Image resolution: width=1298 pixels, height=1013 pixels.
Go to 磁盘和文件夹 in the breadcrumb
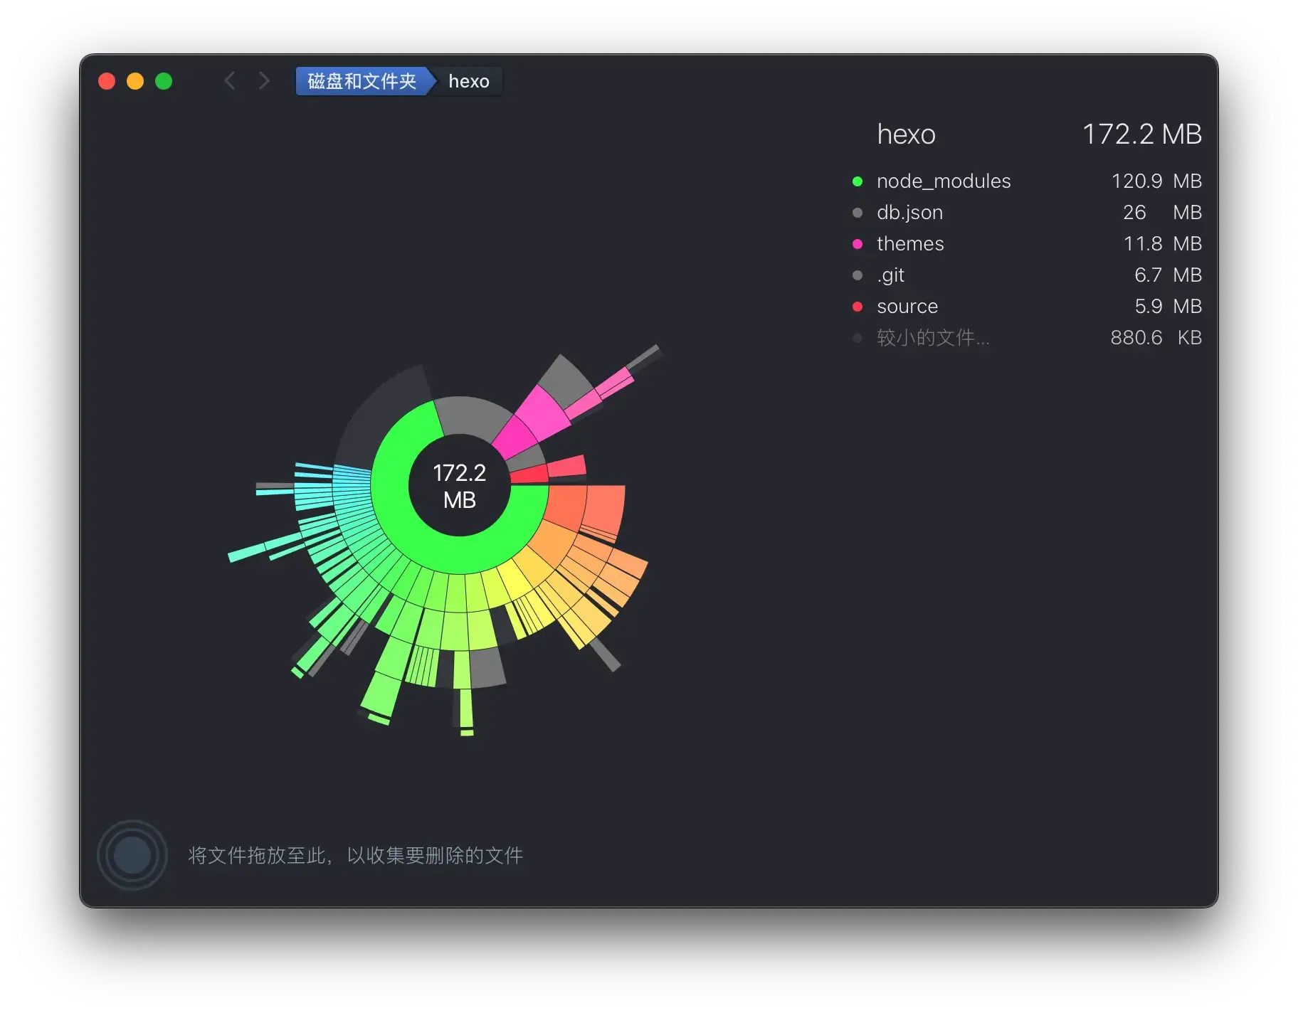tap(362, 81)
